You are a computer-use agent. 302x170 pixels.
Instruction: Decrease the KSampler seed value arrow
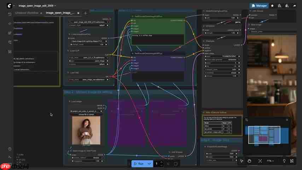205,56
